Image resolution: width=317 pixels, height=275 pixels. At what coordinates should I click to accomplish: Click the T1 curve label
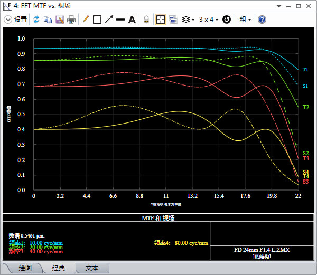point(305,70)
